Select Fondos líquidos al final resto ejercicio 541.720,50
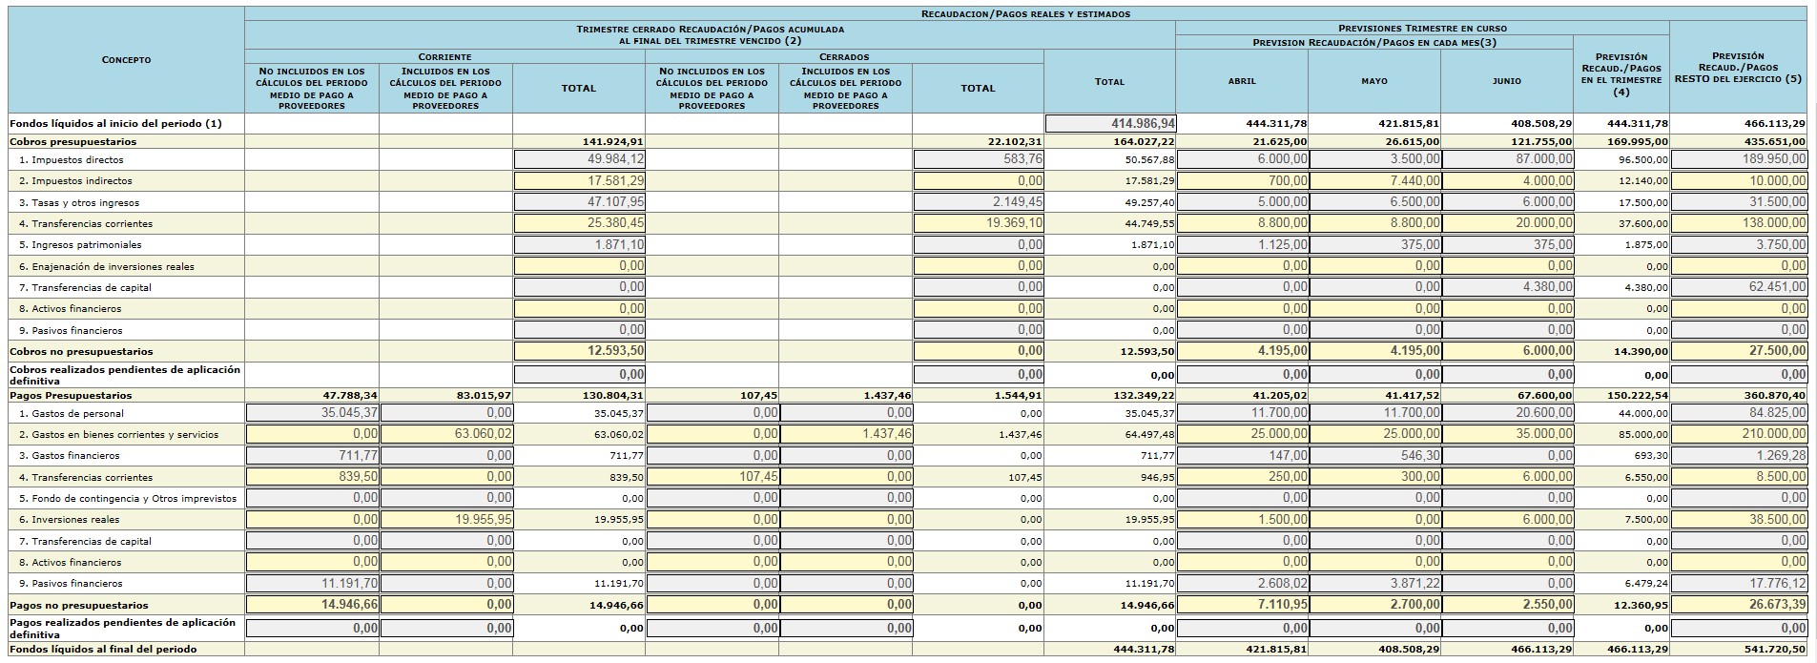The width and height of the screenshot is (1817, 663). (x=1773, y=649)
